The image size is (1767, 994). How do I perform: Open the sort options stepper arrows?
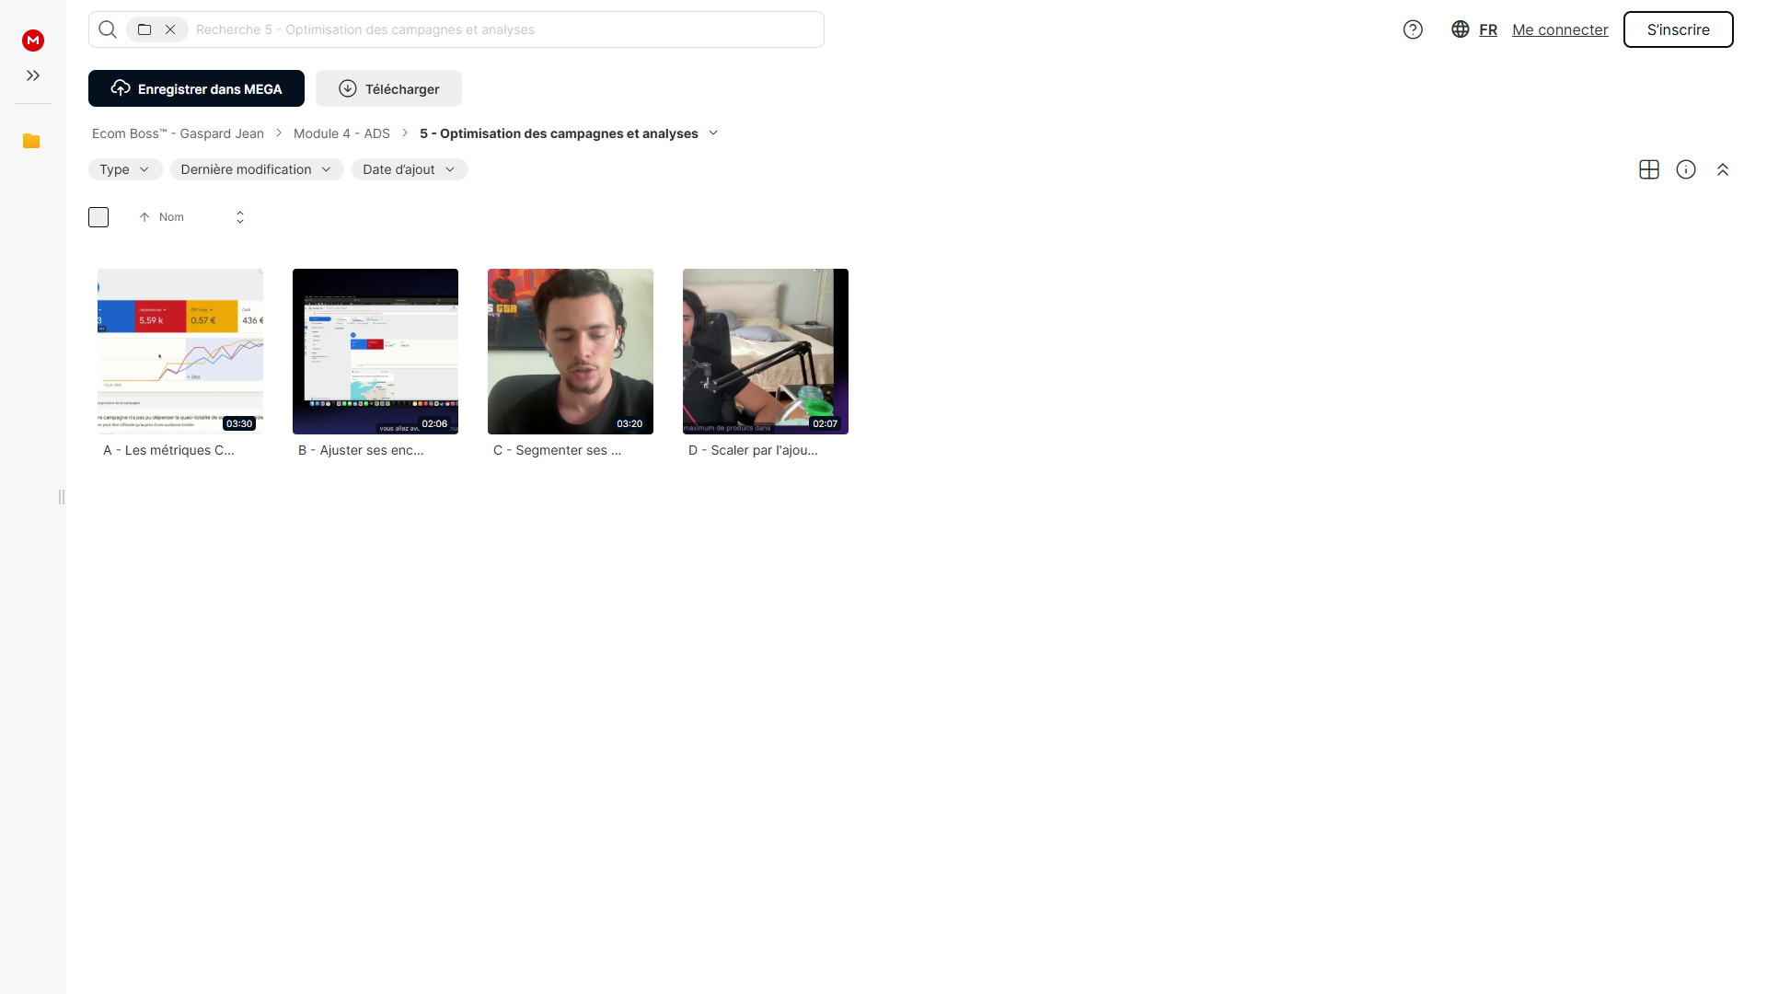(240, 217)
